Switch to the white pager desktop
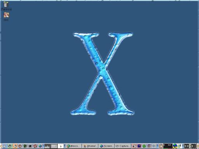This screenshot has width=199, height=149. 61,146
